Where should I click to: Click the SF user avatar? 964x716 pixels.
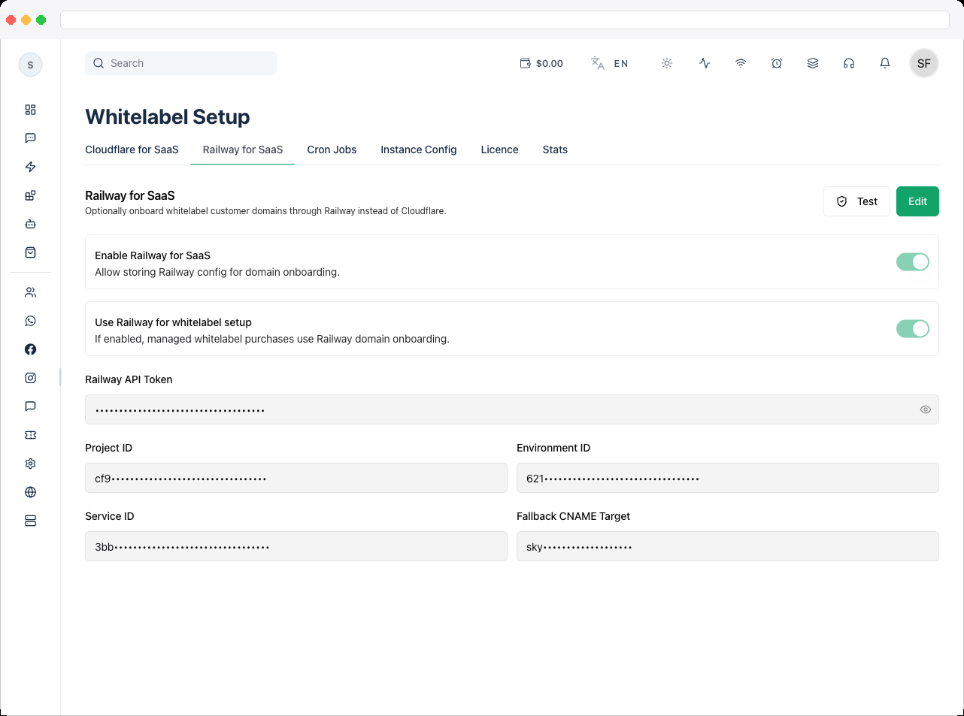[x=924, y=63]
